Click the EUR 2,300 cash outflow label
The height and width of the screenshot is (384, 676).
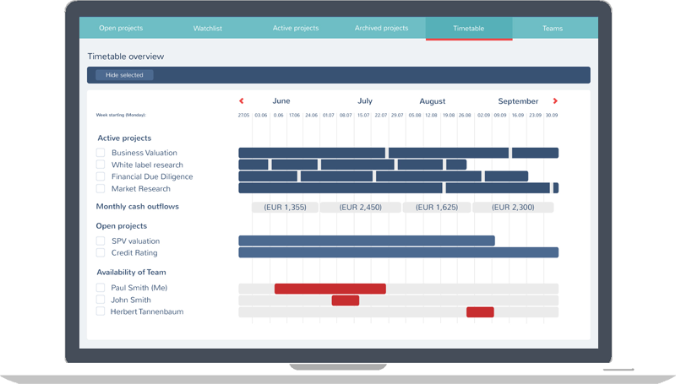pyautogui.click(x=513, y=207)
